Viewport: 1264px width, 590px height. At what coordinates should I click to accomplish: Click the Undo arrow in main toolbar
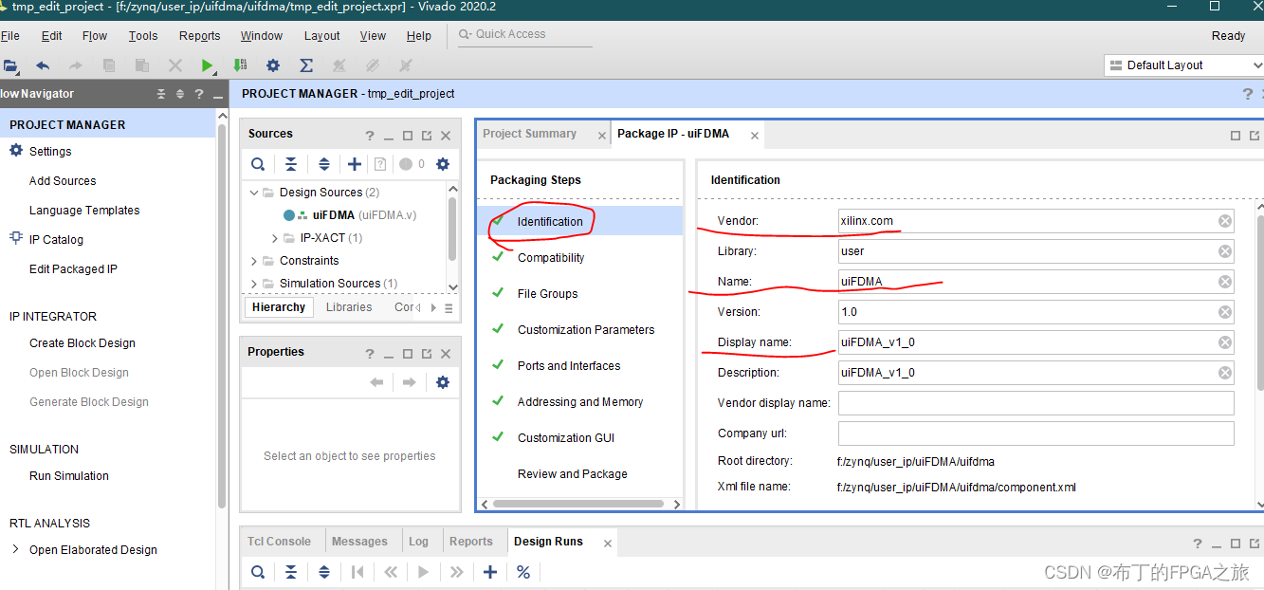43,65
